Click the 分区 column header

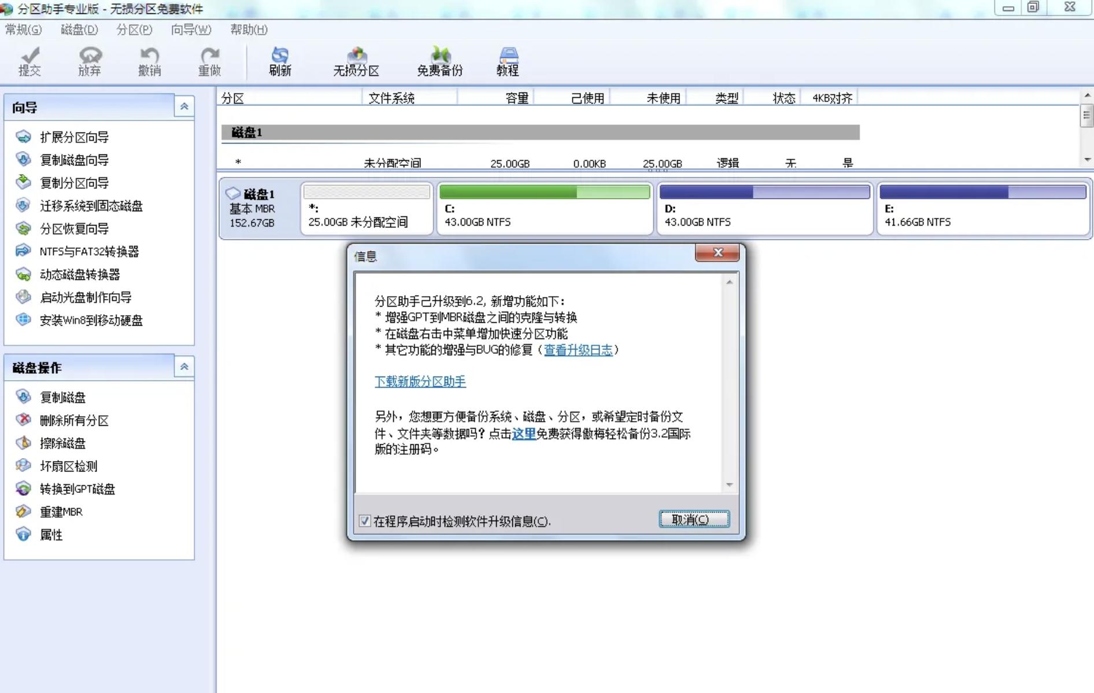(290, 98)
